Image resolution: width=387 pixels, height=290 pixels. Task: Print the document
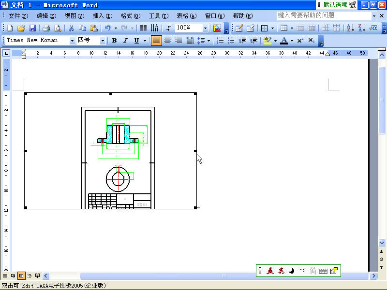pyautogui.click(x=46, y=28)
